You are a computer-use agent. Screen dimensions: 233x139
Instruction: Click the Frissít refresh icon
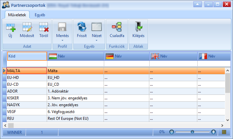coord(82,27)
